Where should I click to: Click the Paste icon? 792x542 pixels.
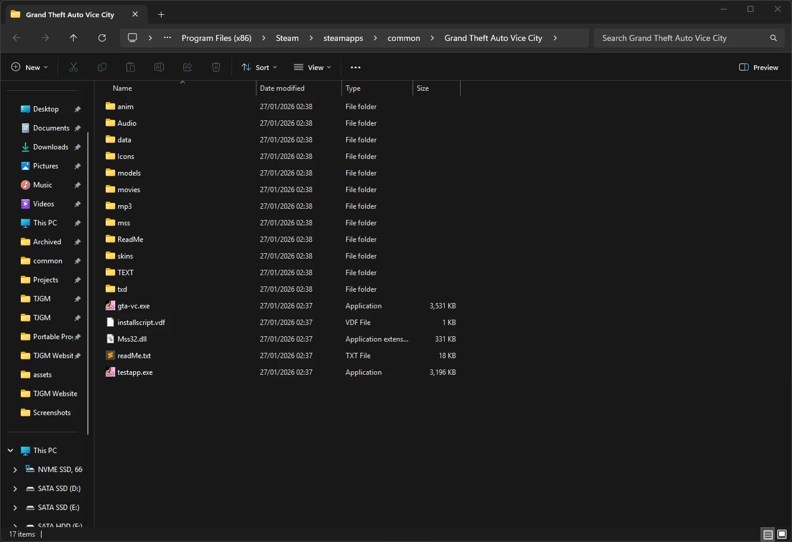coord(130,67)
